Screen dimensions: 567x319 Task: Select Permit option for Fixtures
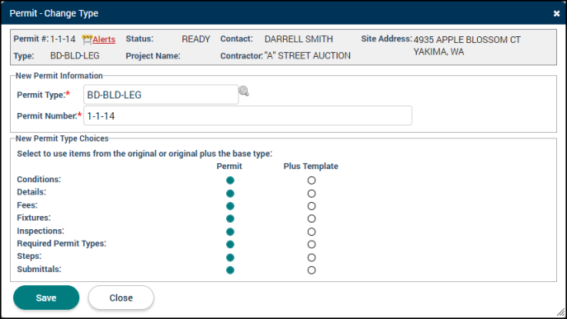point(230,218)
